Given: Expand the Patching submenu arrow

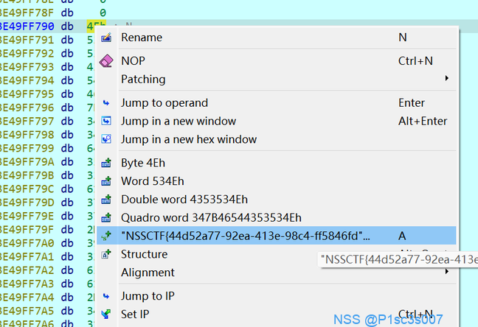Looking at the screenshot, I should pos(446,78).
